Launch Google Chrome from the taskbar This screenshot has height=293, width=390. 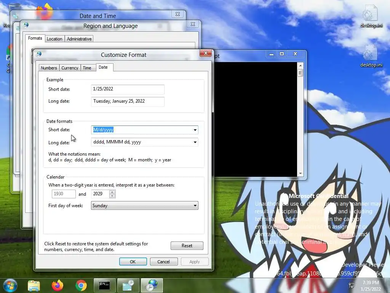81,285
